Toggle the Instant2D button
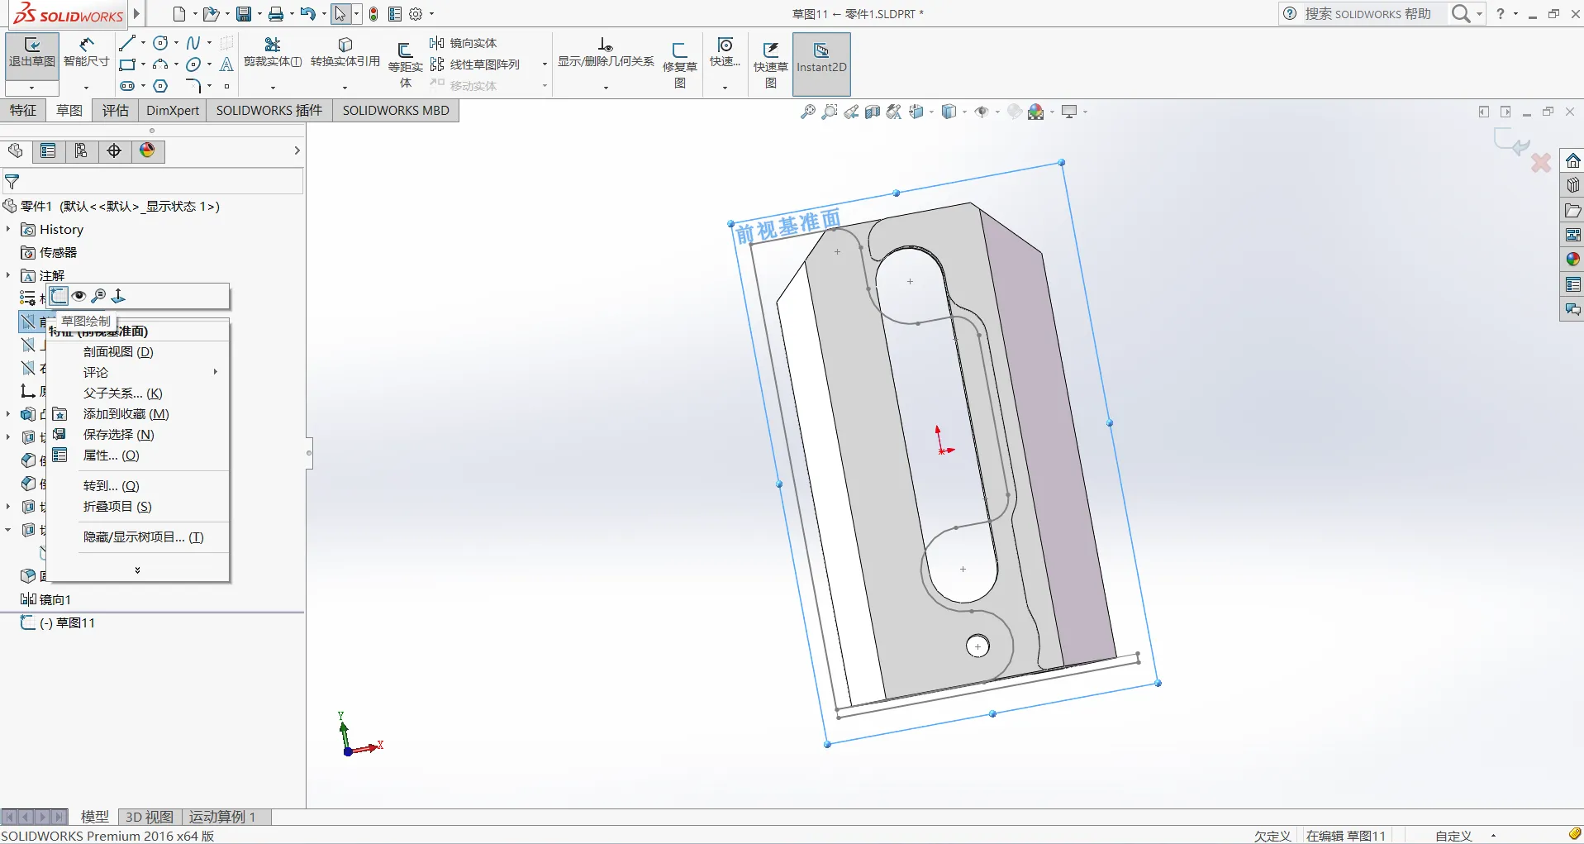Viewport: 1584px width, 844px height. (x=821, y=58)
